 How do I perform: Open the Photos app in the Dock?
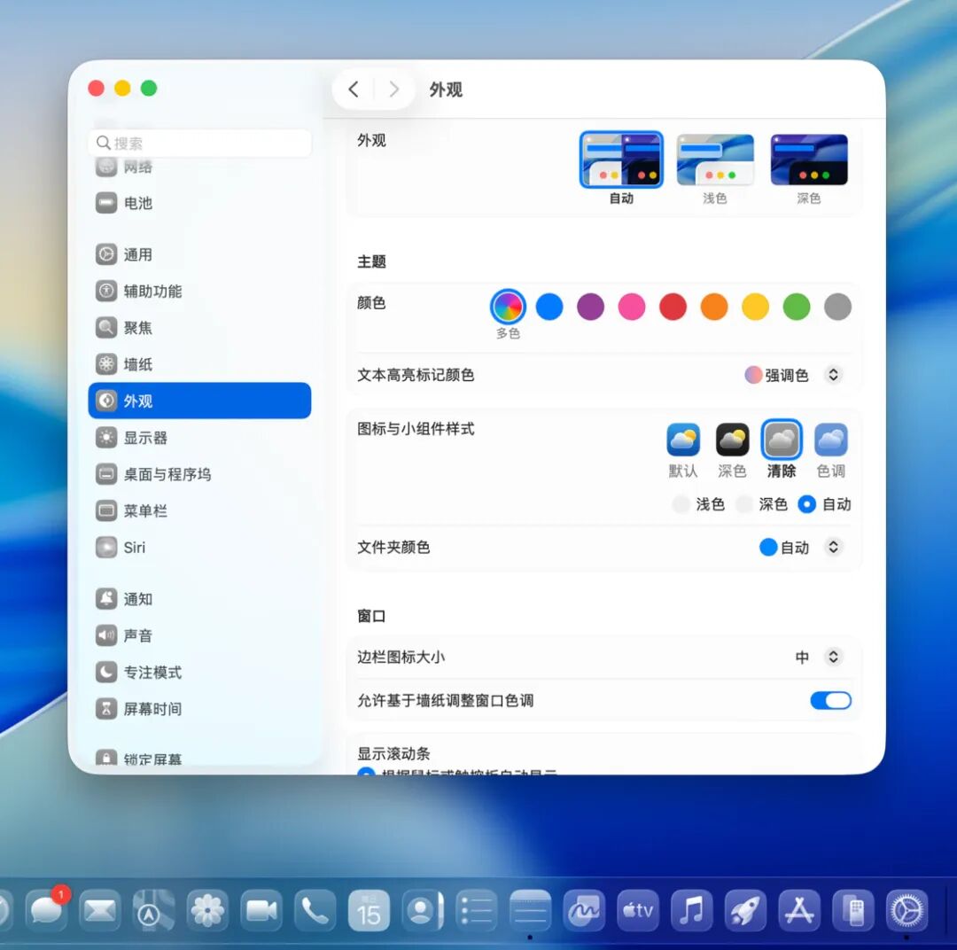(x=207, y=910)
